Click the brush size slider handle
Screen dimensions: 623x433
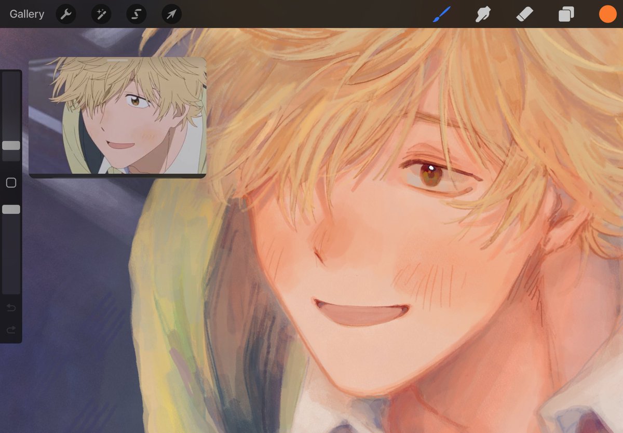coord(11,145)
